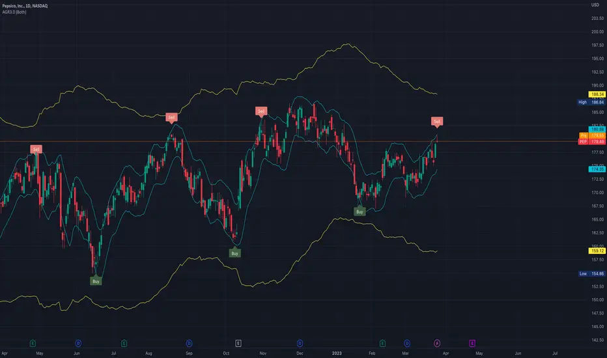The width and height of the screenshot is (607, 358).
Task: Click the latest Sell signal label in March
Action: tap(437, 122)
